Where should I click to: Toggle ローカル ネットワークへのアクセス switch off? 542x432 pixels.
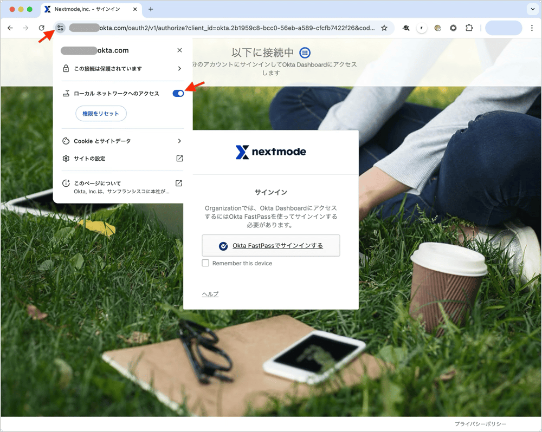(178, 93)
